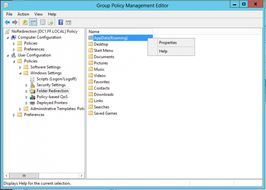Expand the Policy-based QoS node
The height and width of the screenshot is (190, 266).
tap(27, 97)
